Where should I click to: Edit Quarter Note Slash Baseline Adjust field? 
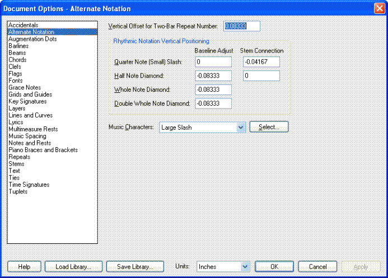(x=213, y=62)
